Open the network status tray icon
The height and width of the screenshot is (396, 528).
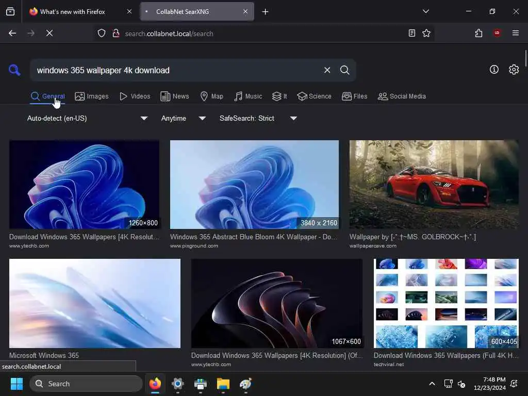[448, 384]
